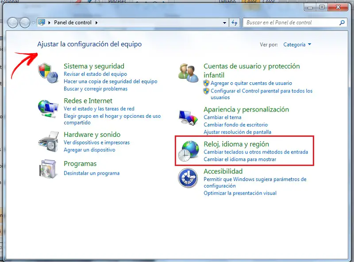Click the Sistema y seguridad shield icon

tap(48, 73)
